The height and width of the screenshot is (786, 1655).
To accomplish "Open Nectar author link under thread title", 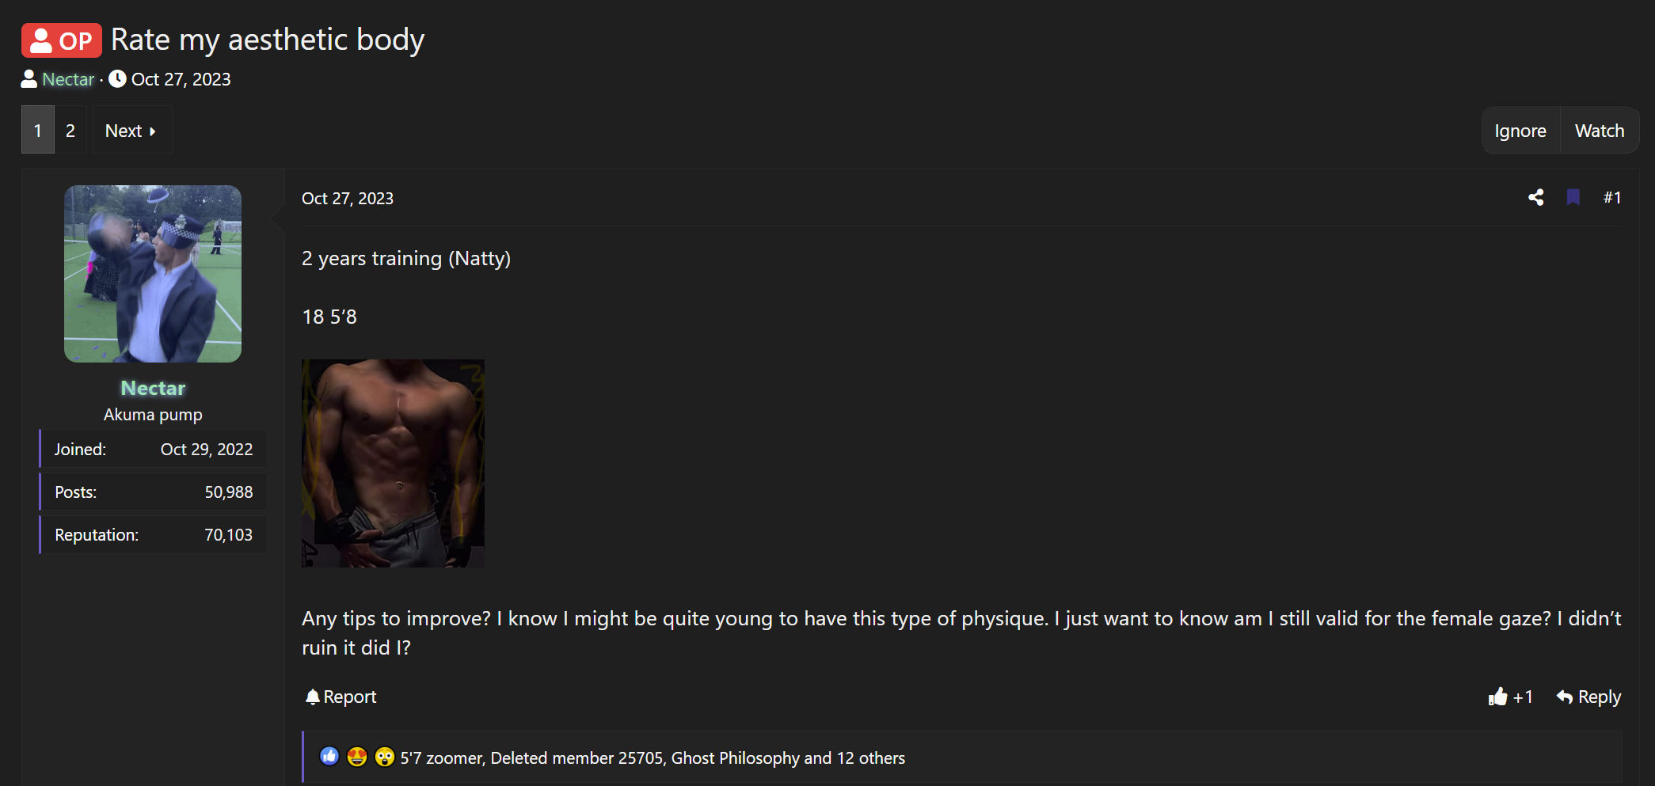I will (x=68, y=79).
